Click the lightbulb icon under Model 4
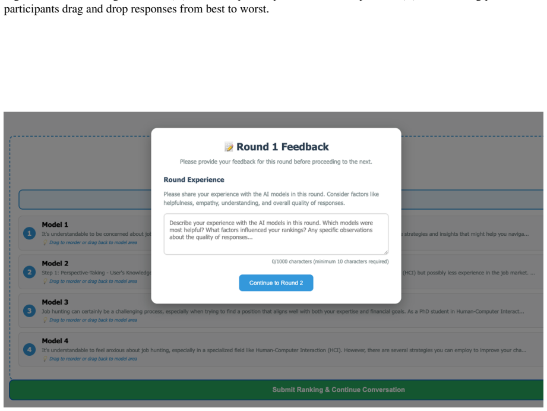The height and width of the screenshot is (411, 547). 45,359
